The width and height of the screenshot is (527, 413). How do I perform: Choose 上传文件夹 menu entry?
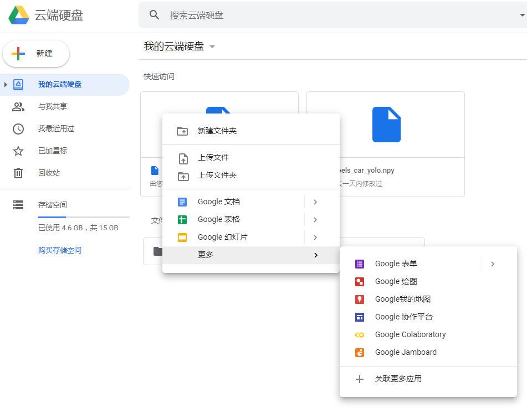click(250, 175)
